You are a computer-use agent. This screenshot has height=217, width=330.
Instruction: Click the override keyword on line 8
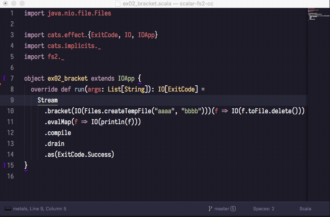[x=44, y=89]
